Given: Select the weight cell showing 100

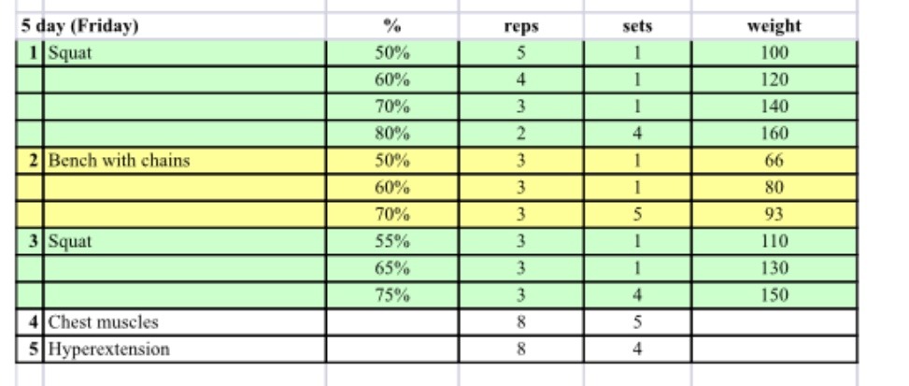Looking at the screenshot, I should point(774,53).
